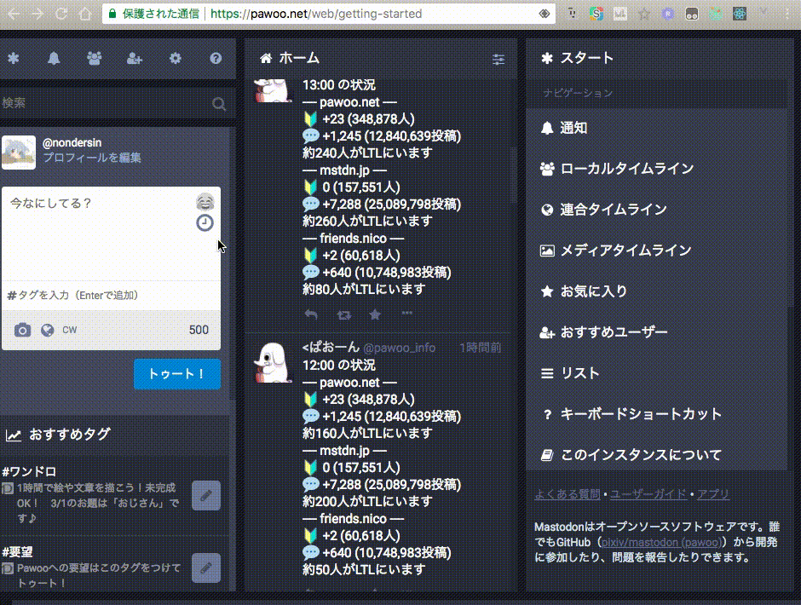Open the アプリ link
The width and height of the screenshot is (801, 605).
[713, 494]
